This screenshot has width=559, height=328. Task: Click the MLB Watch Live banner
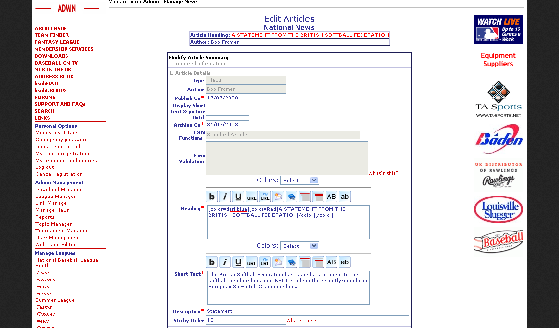(498, 30)
